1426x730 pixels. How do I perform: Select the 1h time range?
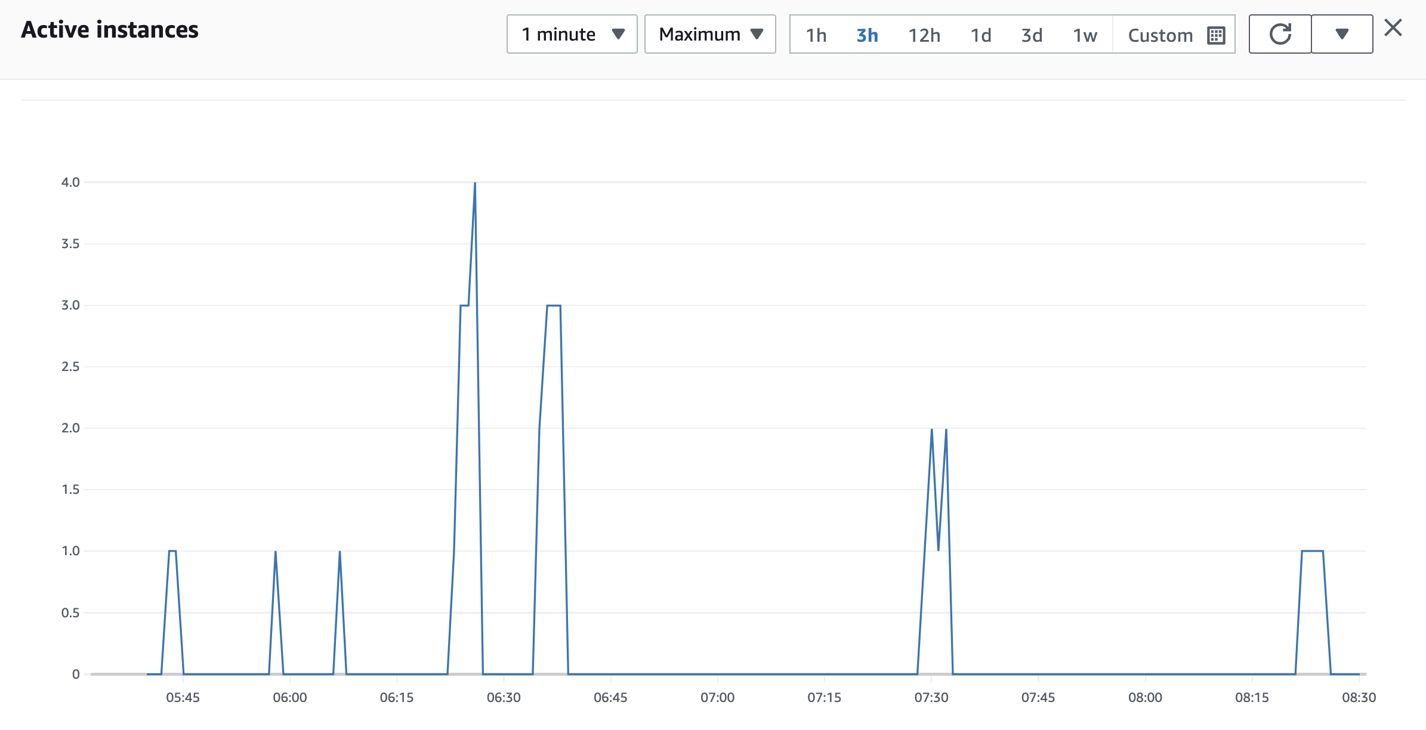[x=816, y=35]
